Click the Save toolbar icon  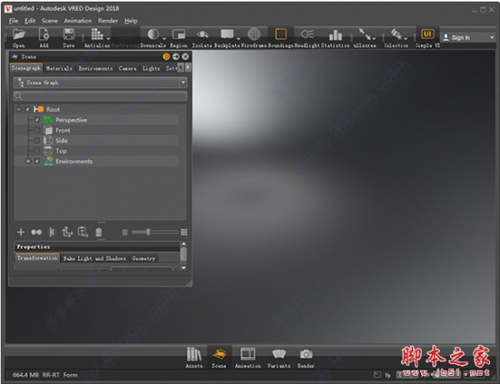68,34
